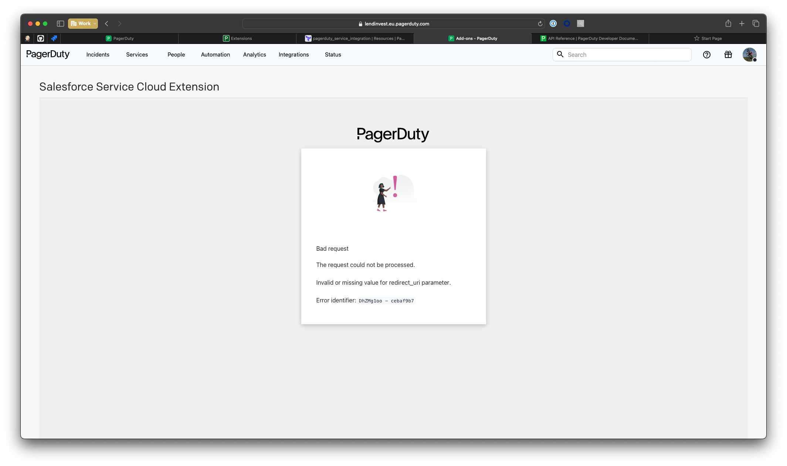The height and width of the screenshot is (466, 787).
Task: Open the pinned avatar face tab
Action: point(27,38)
